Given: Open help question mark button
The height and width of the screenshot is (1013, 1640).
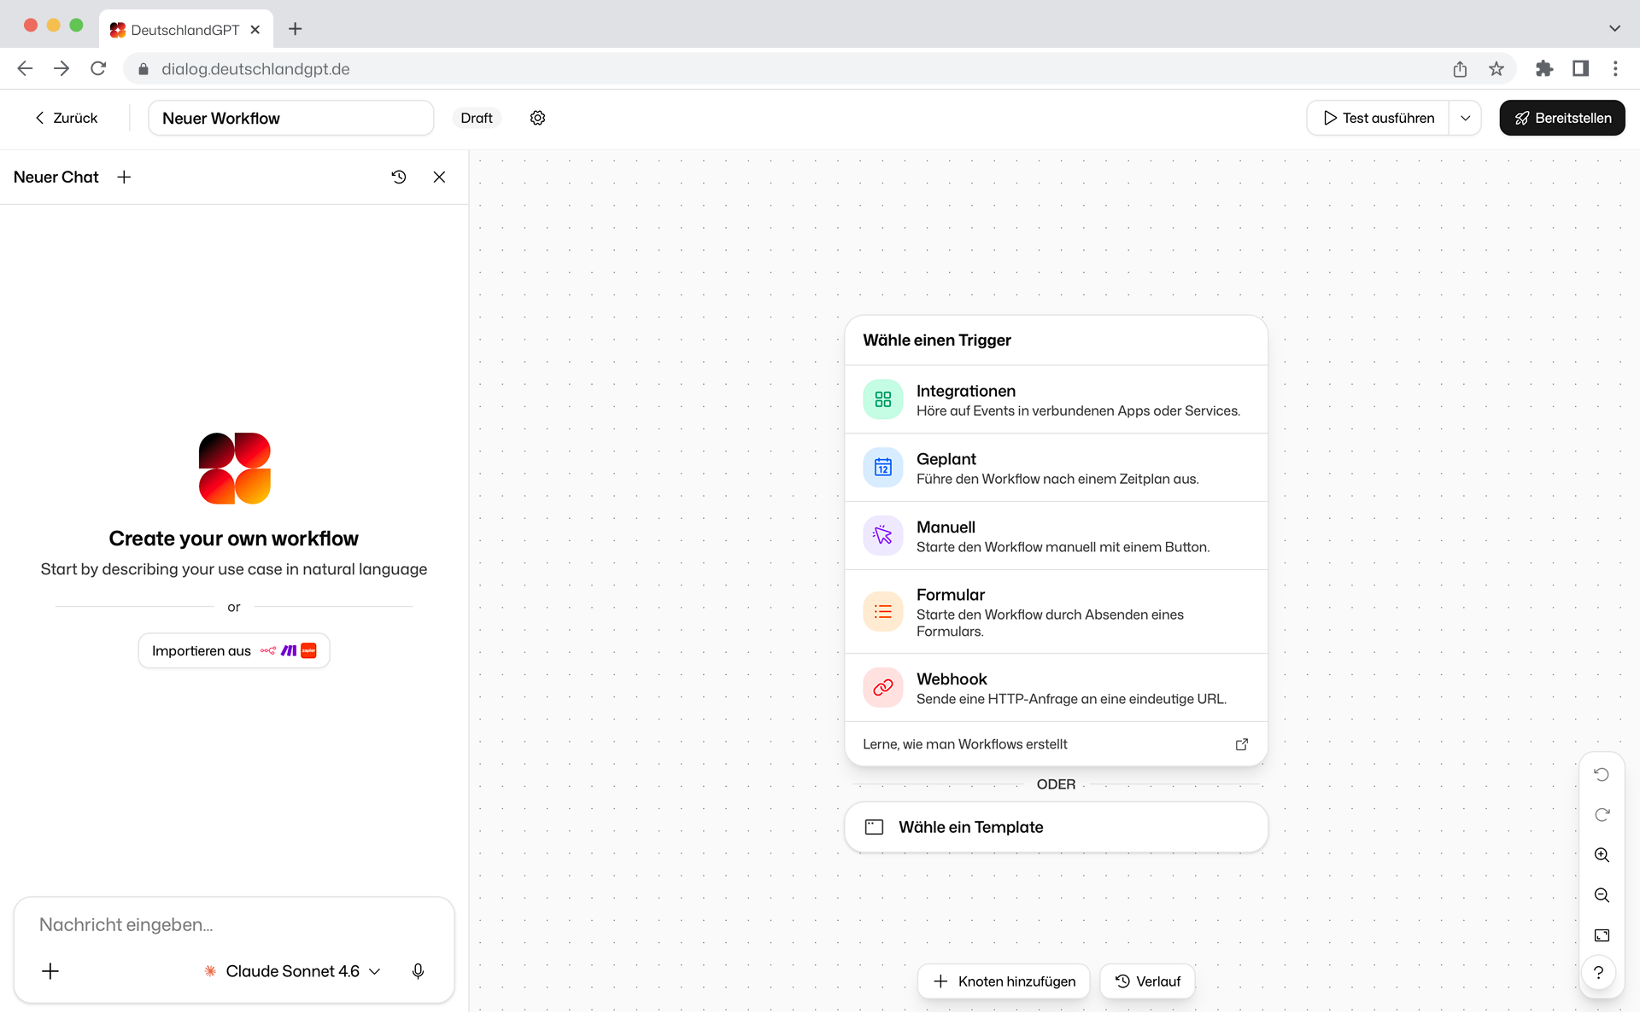Looking at the screenshot, I should [1598, 972].
